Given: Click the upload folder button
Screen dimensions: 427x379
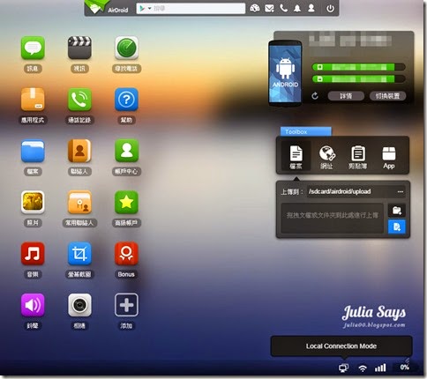Looking at the screenshot, I should pos(397,211).
